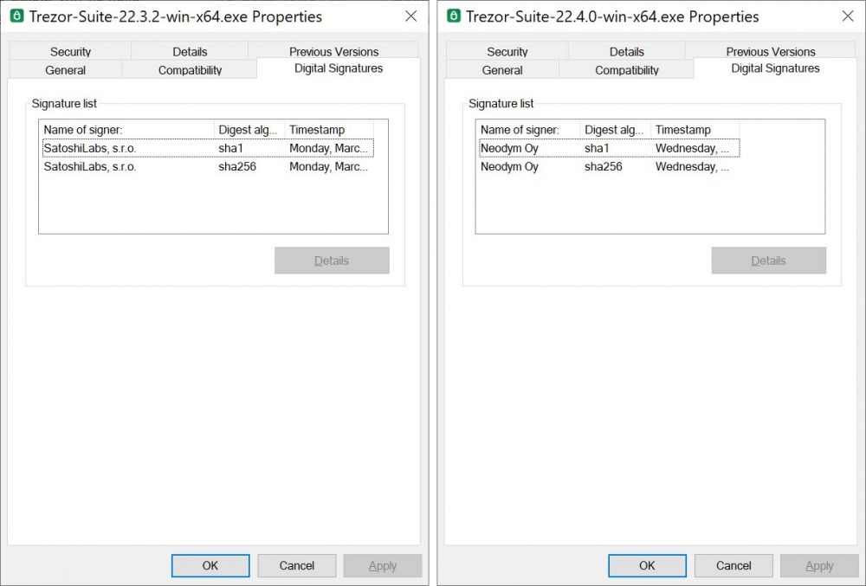Confirm with OK in the 22.4.0 Properties window
The height and width of the screenshot is (586, 866).
click(x=647, y=565)
